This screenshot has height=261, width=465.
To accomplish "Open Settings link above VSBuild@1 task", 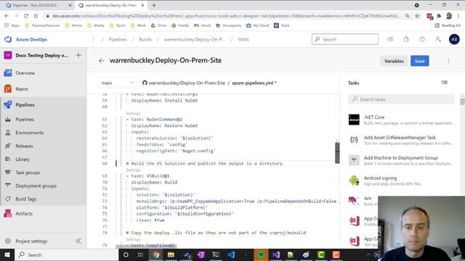I will (133, 170).
